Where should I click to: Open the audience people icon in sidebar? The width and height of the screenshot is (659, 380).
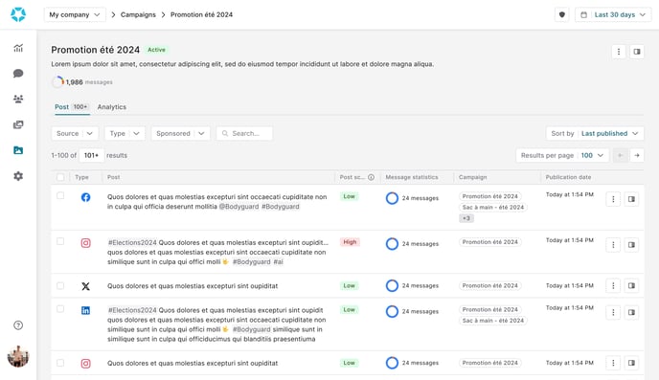coord(18,100)
